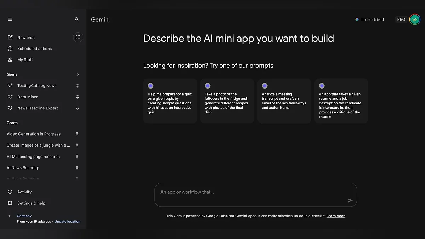Click the send arrow icon

point(350,200)
